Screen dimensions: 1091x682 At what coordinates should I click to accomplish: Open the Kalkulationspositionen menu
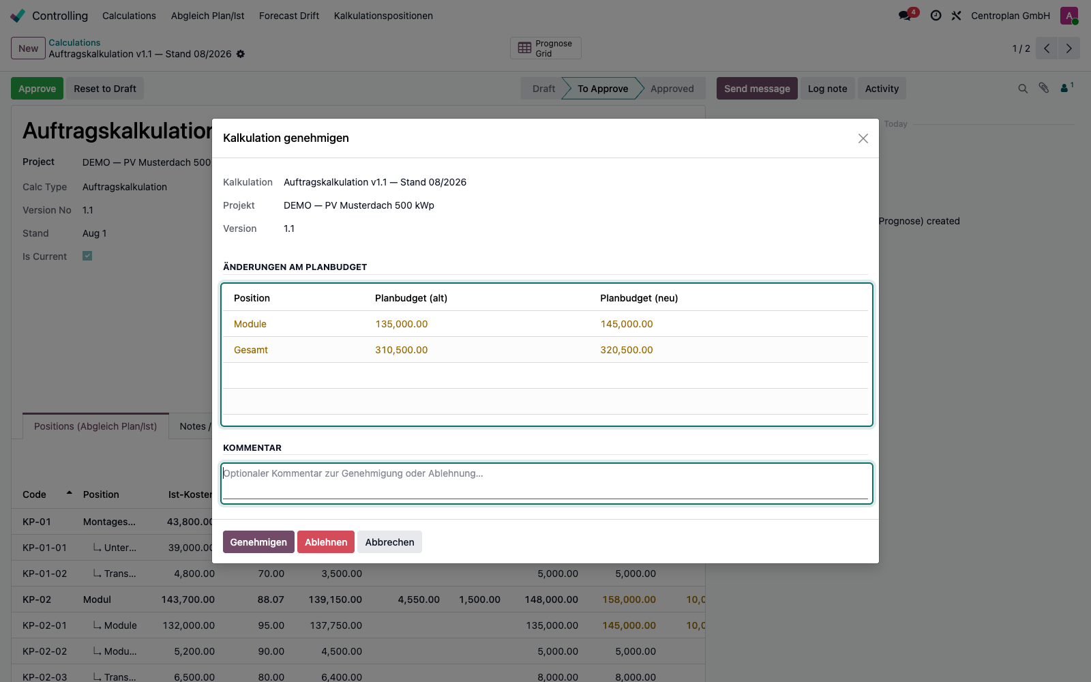pos(383,16)
